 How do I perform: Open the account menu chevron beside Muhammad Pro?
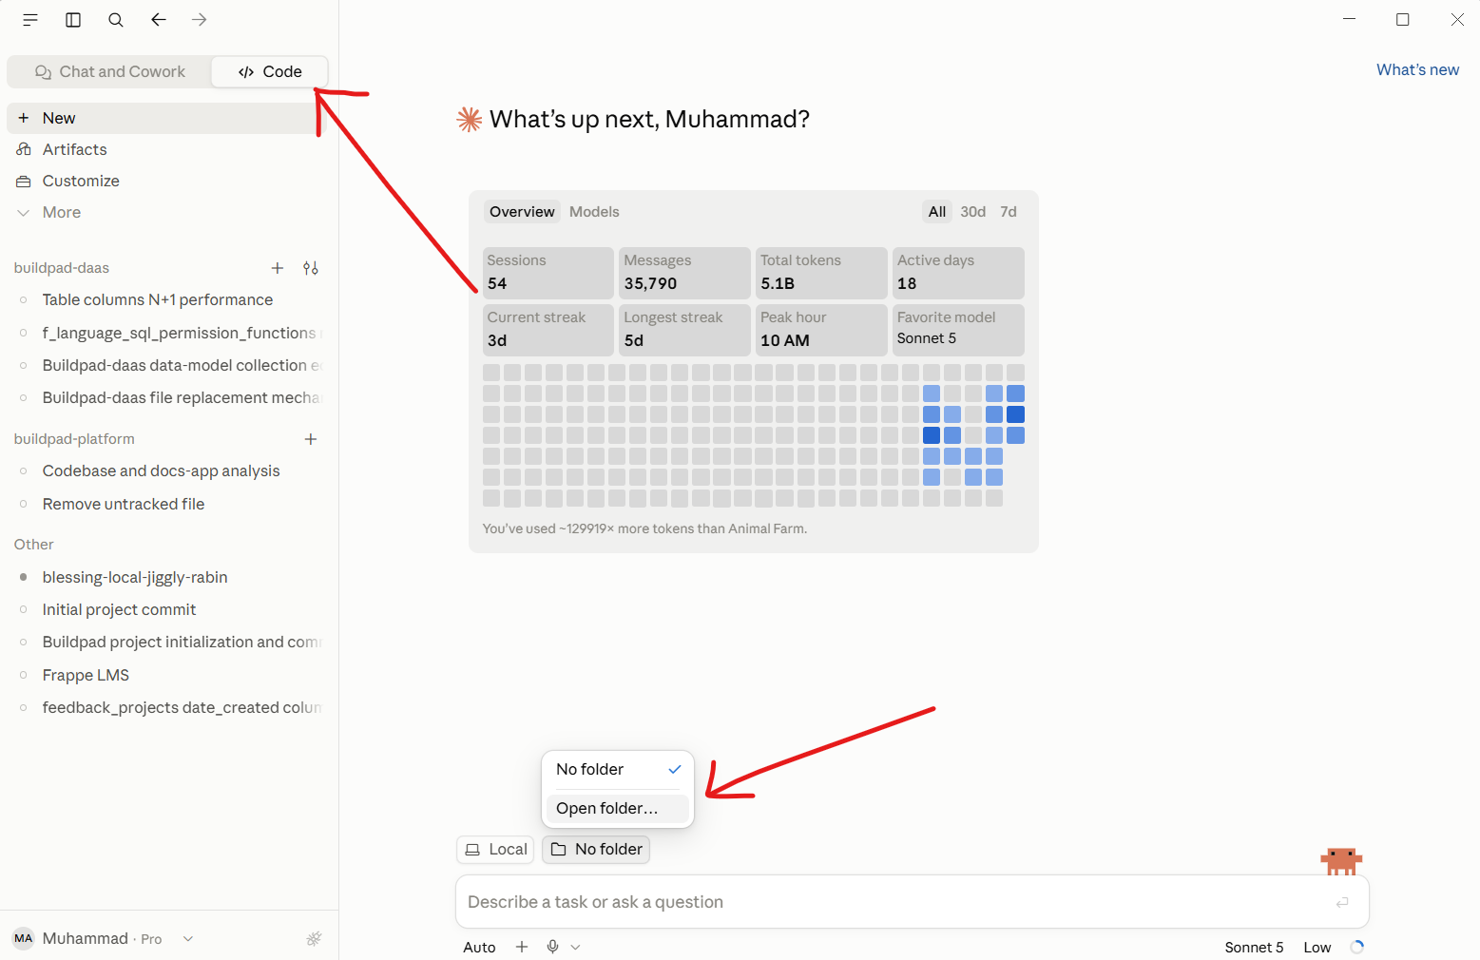click(188, 939)
